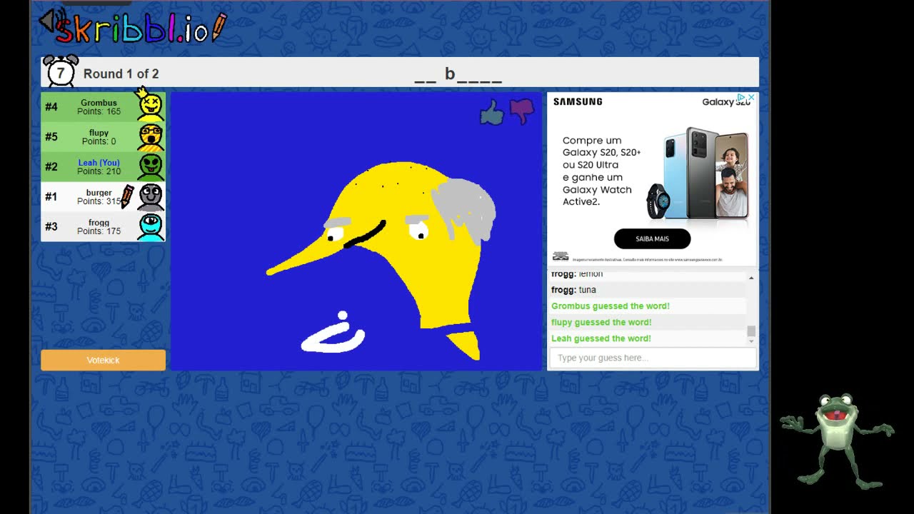This screenshot has width=914, height=514.
Task: Select burger player avatar
Action: [x=151, y=196]
